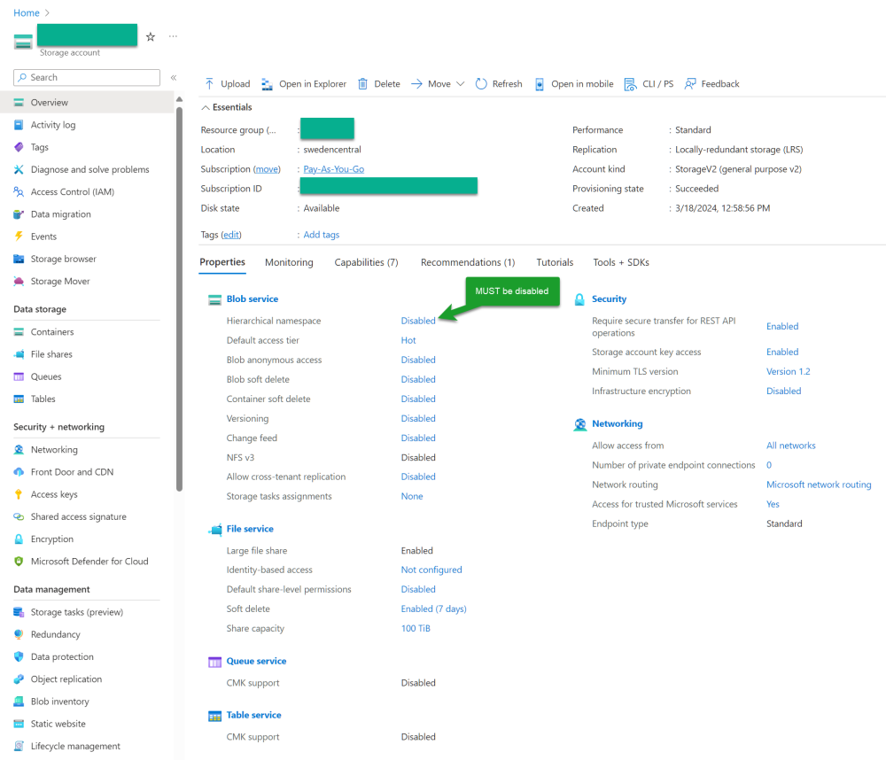886x760 pixels.
Task: Click the Activity log icon
Action: tap(19, 125)
